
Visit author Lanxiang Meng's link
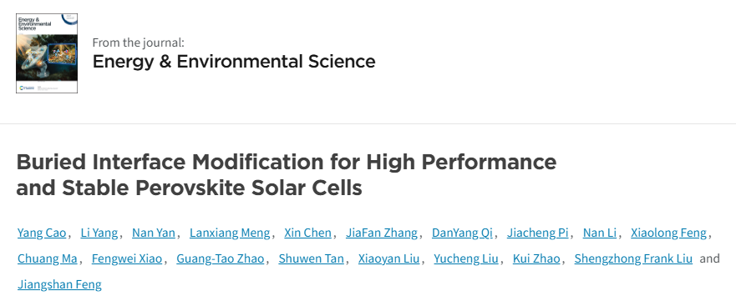[x=230, y=233]
